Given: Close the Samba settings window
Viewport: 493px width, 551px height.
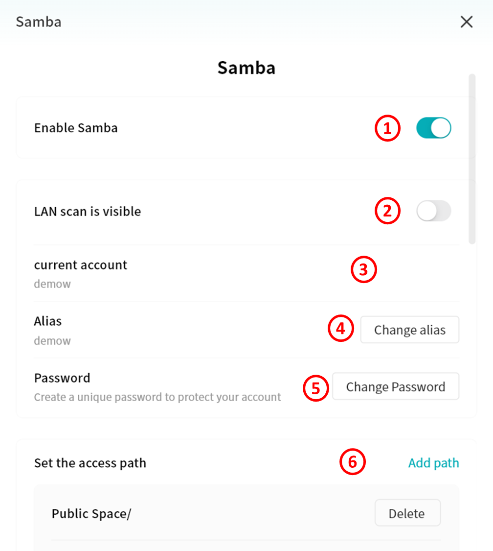Looking at the screenshot, I should (x=466, y=22).
